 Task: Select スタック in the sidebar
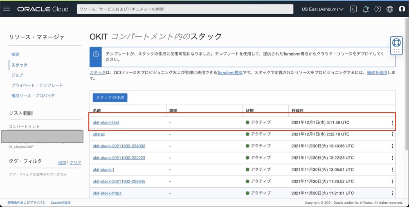coord(19,65)
